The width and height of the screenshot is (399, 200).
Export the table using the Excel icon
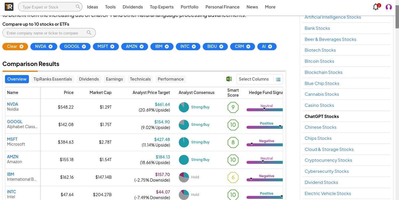[x=229, y=79]
